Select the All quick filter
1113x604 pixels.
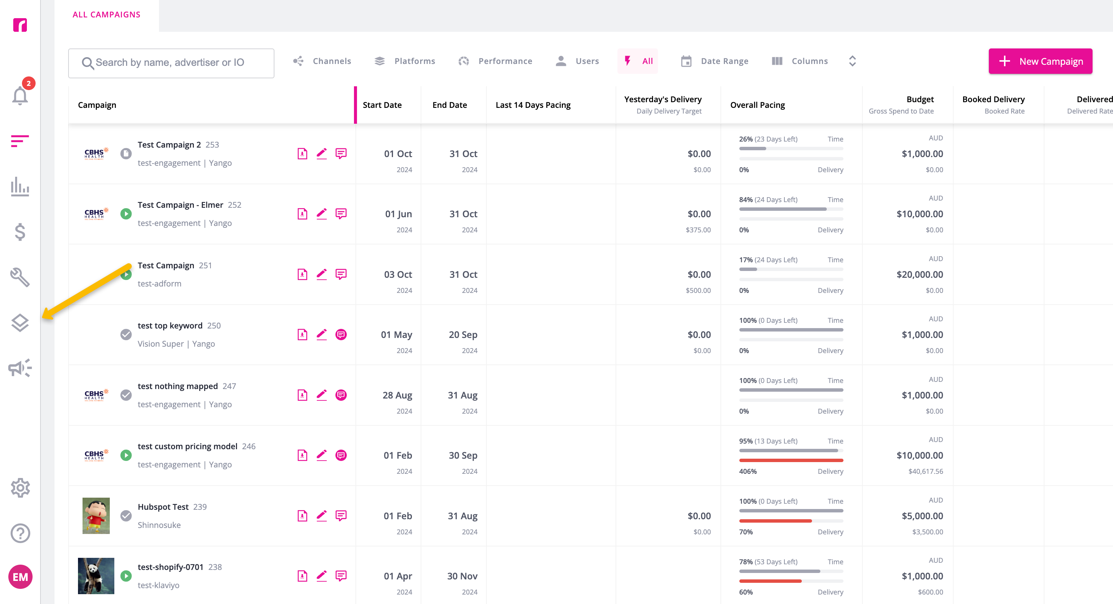(x=638, y=61)
